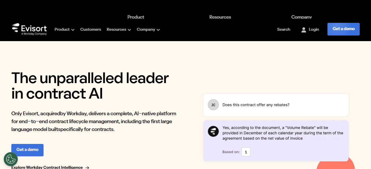Click the Login text link
The width and height of the screenshot is (371, 169).
(x=314, y=29)
